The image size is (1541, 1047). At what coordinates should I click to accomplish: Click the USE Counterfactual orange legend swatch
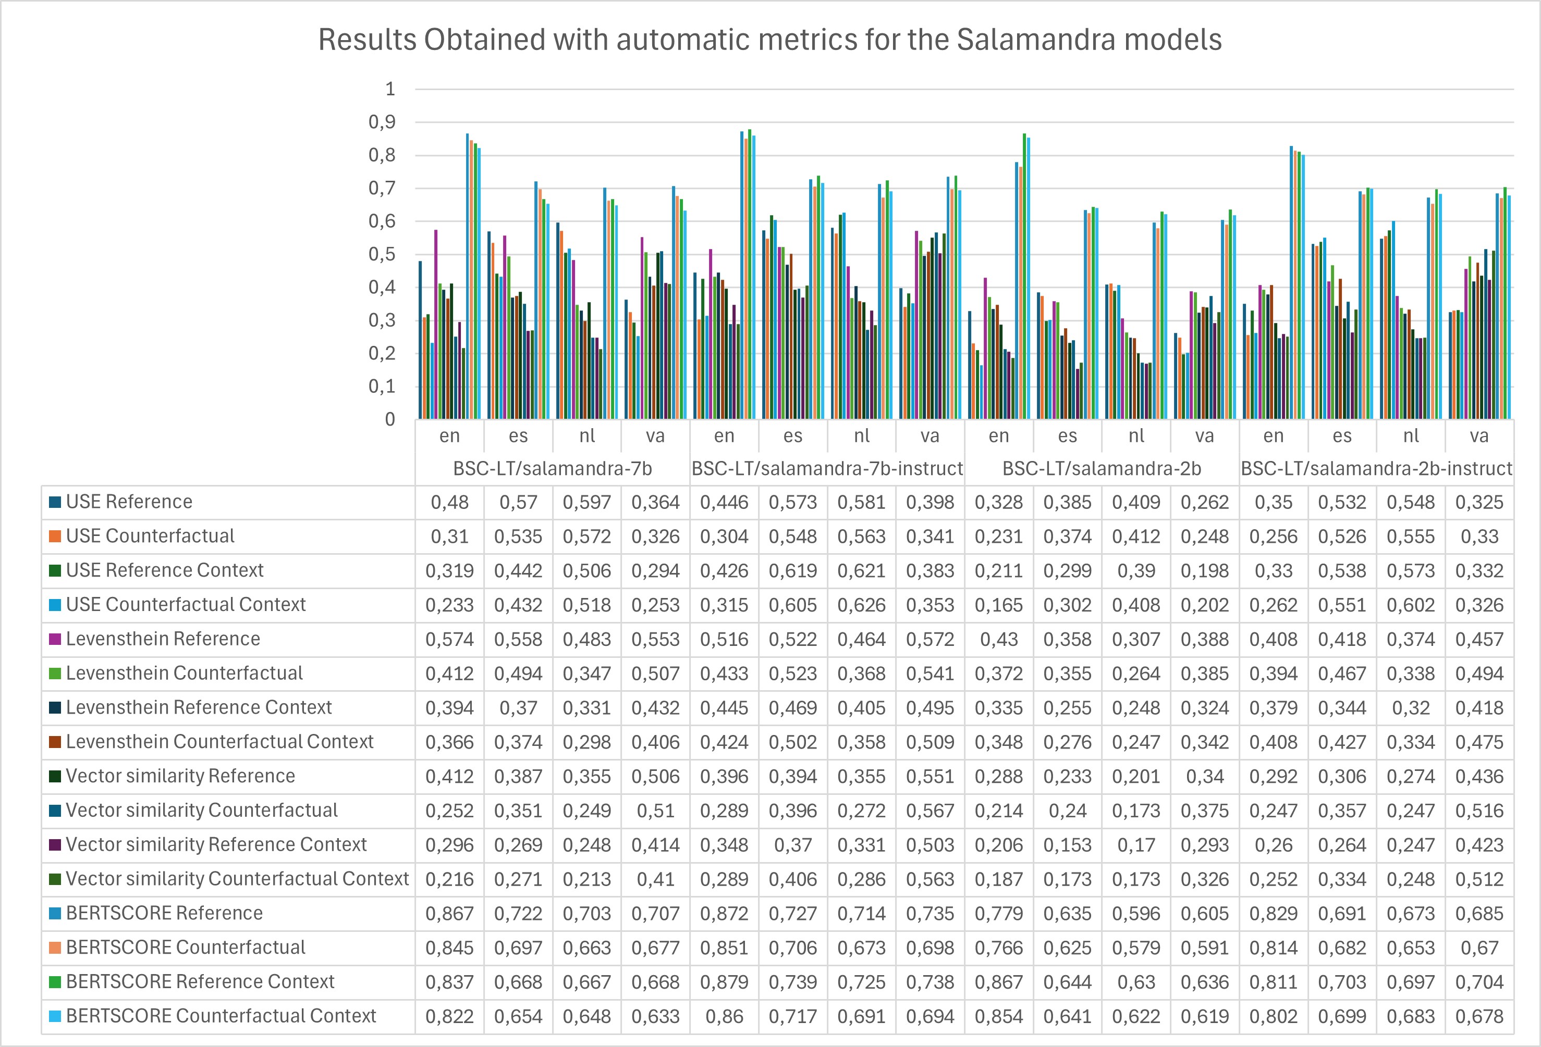(x=55, y=536)
